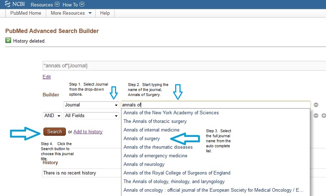Viewport: 326px width, 196px height.
Task: Go to PubMed Home
Action: click(x=25, y=13)
